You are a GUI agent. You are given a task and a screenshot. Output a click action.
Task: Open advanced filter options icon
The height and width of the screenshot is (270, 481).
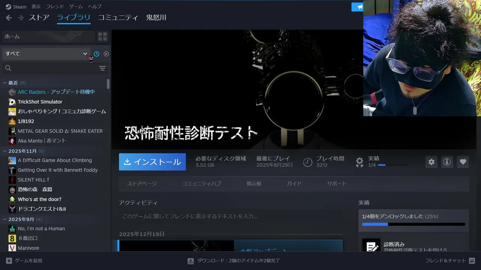[102, 68]
